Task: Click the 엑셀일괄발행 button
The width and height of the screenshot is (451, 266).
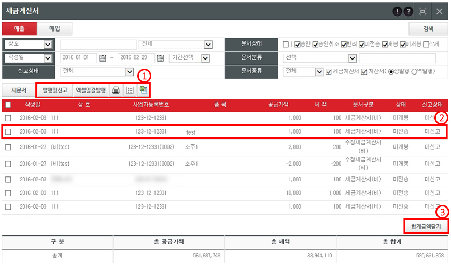Action: pyautogui.click(x=91, y=90)
